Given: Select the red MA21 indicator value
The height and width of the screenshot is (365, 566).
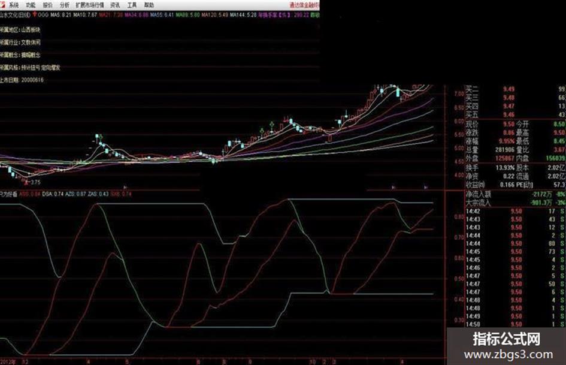Looking at the screenshot, I should tap(111, 15).
